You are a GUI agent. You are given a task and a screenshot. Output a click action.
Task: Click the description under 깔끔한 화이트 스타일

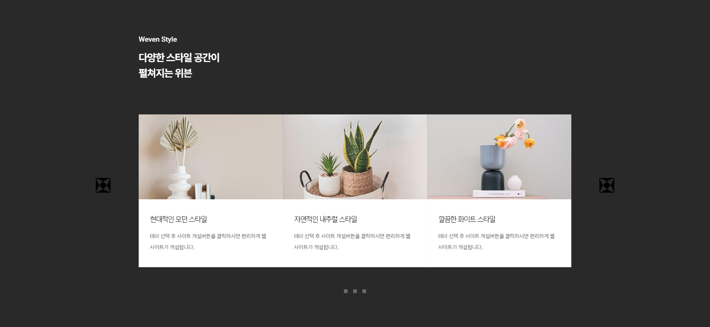(x=496, y=241)
